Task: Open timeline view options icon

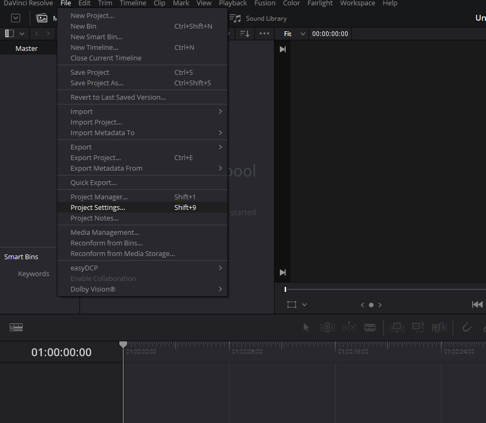Action: click(x=16, y=327)
